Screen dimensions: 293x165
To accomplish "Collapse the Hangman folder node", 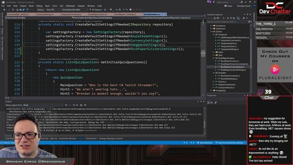I will pyautogui.click(x=214, y=35).
